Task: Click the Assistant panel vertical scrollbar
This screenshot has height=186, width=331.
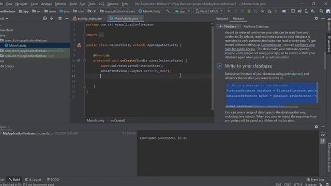Action: click(325, 60)
